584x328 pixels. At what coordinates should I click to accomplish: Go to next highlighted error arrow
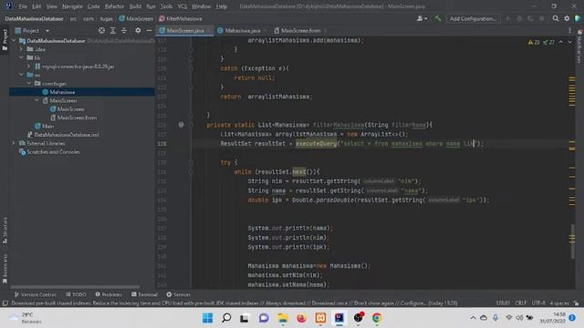coord(569,42)
